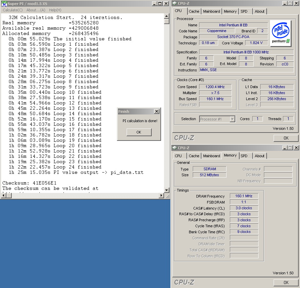
Task: Click the Level 2 cache value 256 KBytes
Action: [277, 99]
